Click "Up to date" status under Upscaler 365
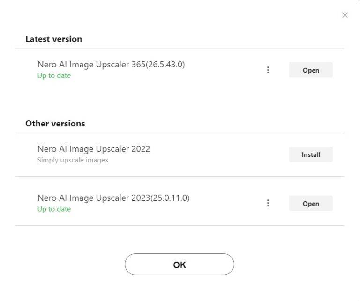This screenshot has height=301, width=360. [x=54, y=76]
